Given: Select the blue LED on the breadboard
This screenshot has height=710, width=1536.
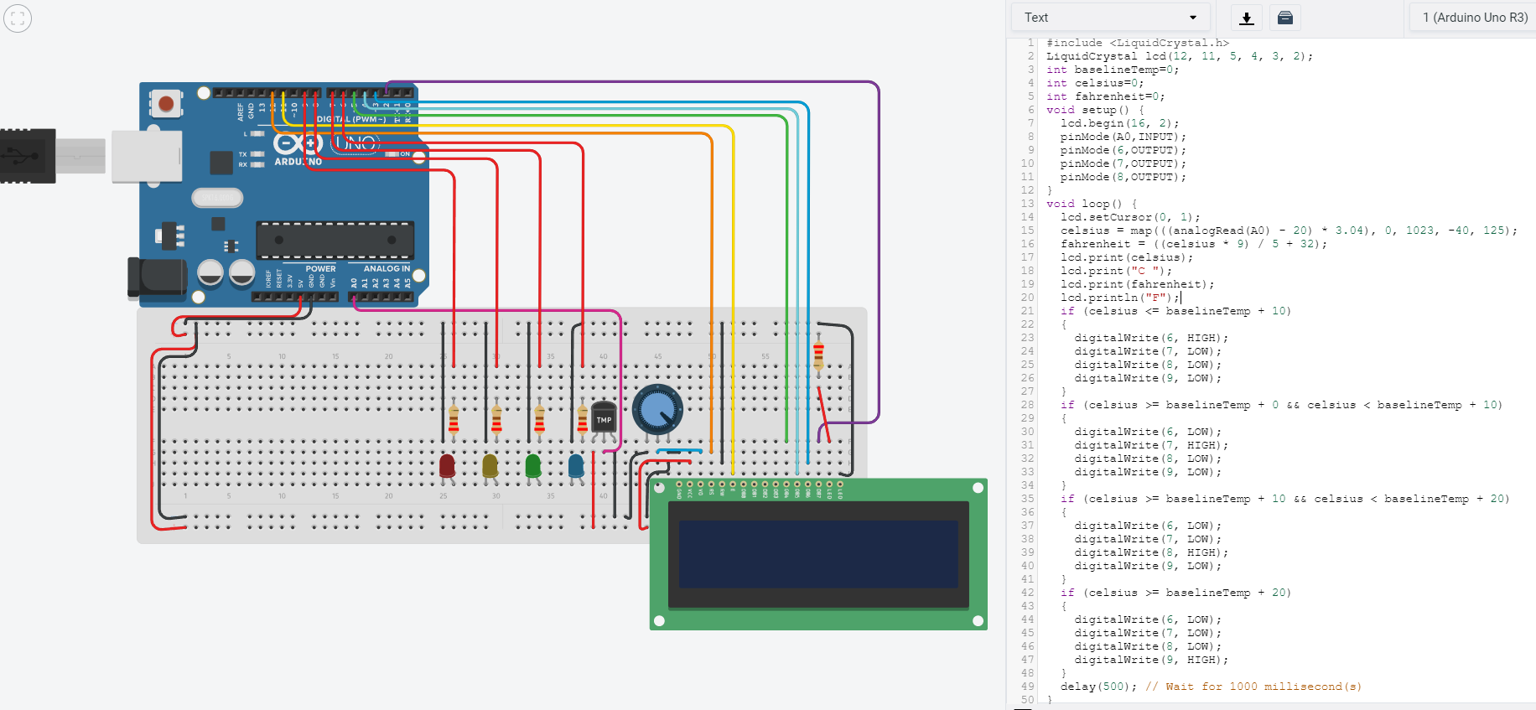Looking at the screenshot, I should click(x=576, y=466).
